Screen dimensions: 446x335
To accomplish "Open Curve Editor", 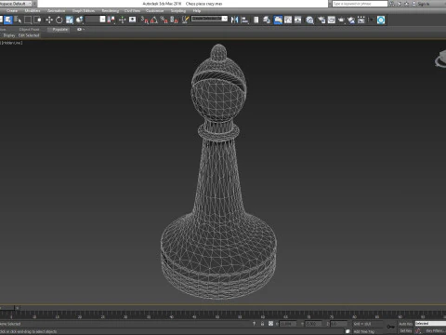I will tap(288, 20).
